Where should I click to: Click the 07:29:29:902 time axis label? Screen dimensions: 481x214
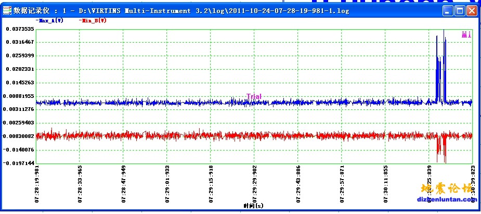coord(254,185)
